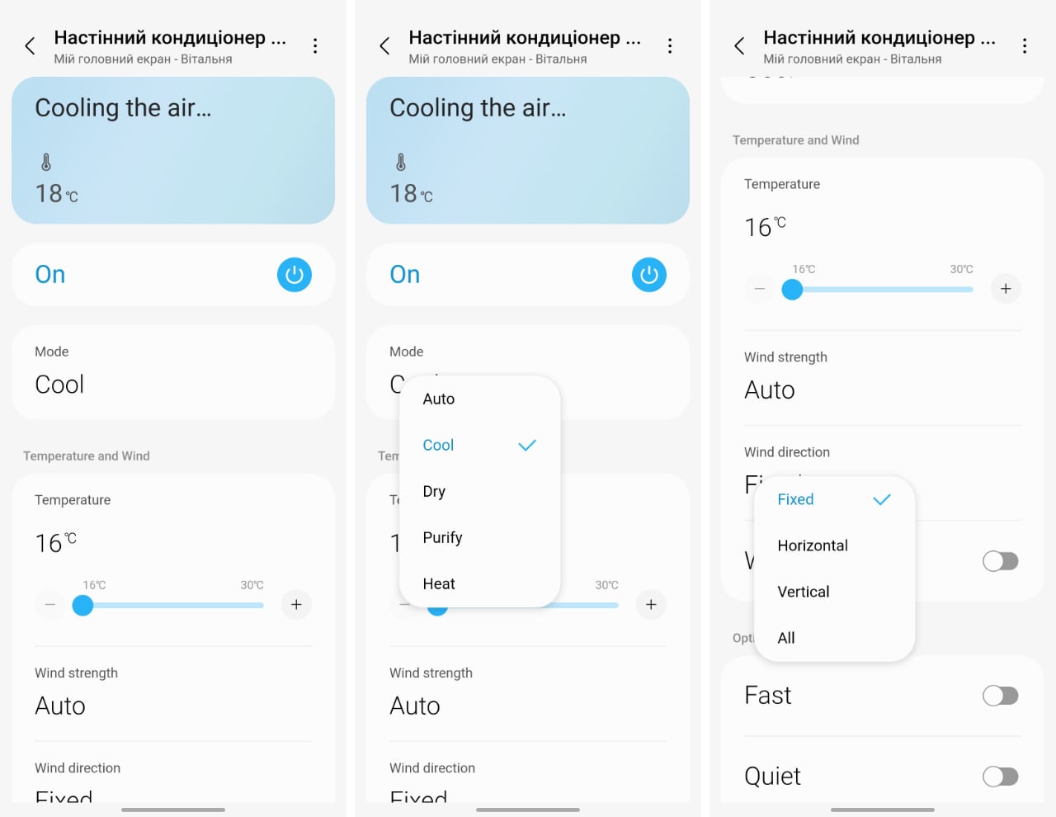Increase temperature with plus in the left screen
This screenshot has width=1056, height=817.
coord(296,605)
